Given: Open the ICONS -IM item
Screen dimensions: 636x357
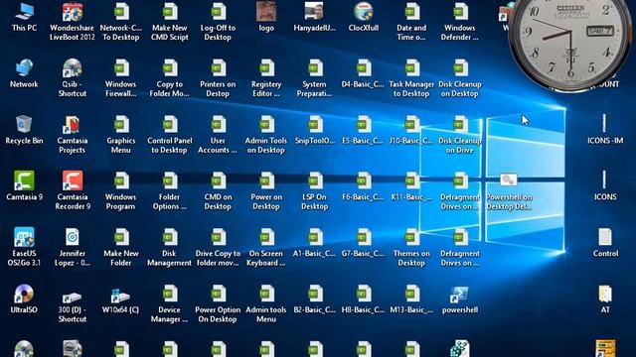Looking at the screenshot, I should point(605,123).
